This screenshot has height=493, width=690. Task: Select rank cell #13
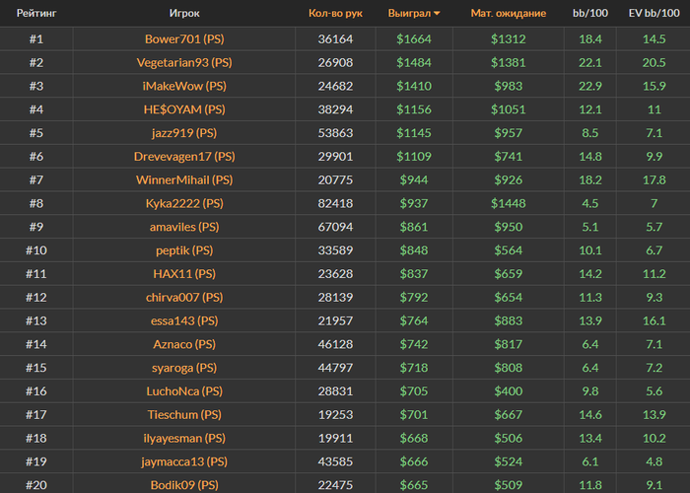tap(36, 320)
